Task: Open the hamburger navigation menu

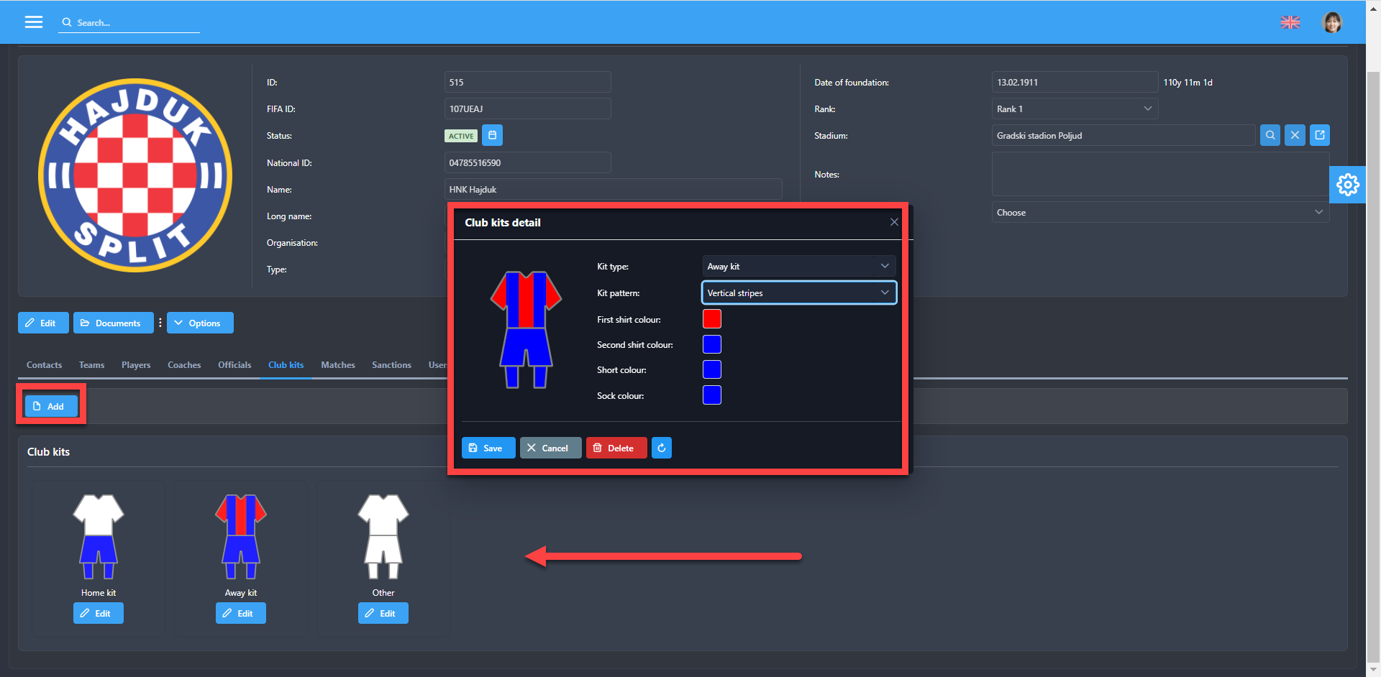Action: [x=34, y=22]
